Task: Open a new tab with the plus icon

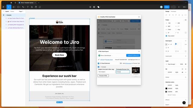Action: [39, 3]
